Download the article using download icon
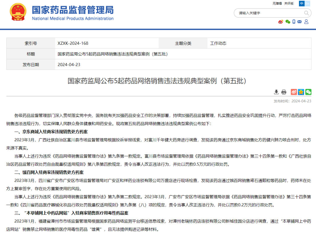This screenshot has width=316, height=234. 276,92
